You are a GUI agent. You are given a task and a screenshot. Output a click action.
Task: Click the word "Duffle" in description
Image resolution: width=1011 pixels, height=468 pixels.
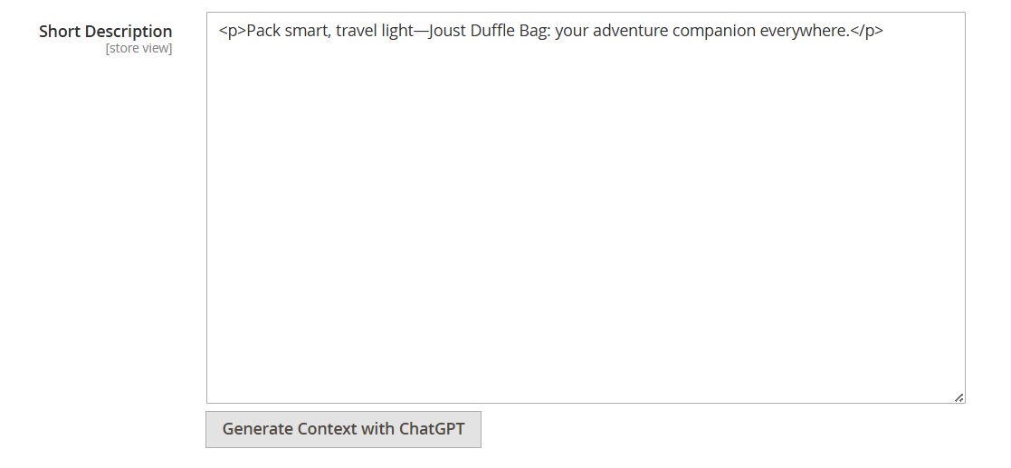(492, 31)
